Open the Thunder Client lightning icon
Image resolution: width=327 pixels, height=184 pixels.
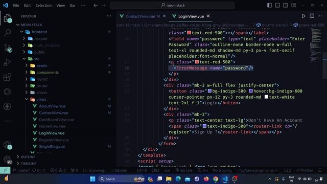pos(7,106)
